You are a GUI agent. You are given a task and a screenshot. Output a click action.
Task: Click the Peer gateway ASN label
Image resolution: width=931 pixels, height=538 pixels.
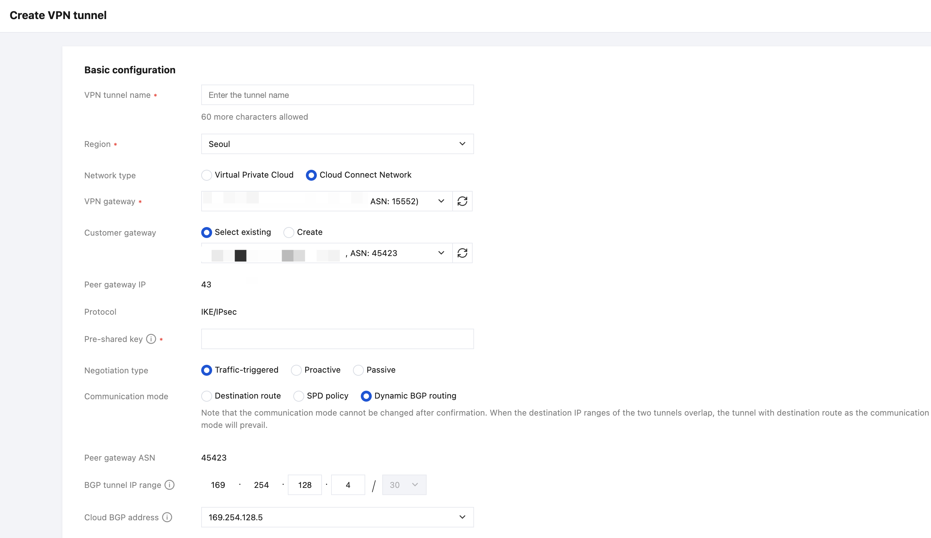coord(120,458)
